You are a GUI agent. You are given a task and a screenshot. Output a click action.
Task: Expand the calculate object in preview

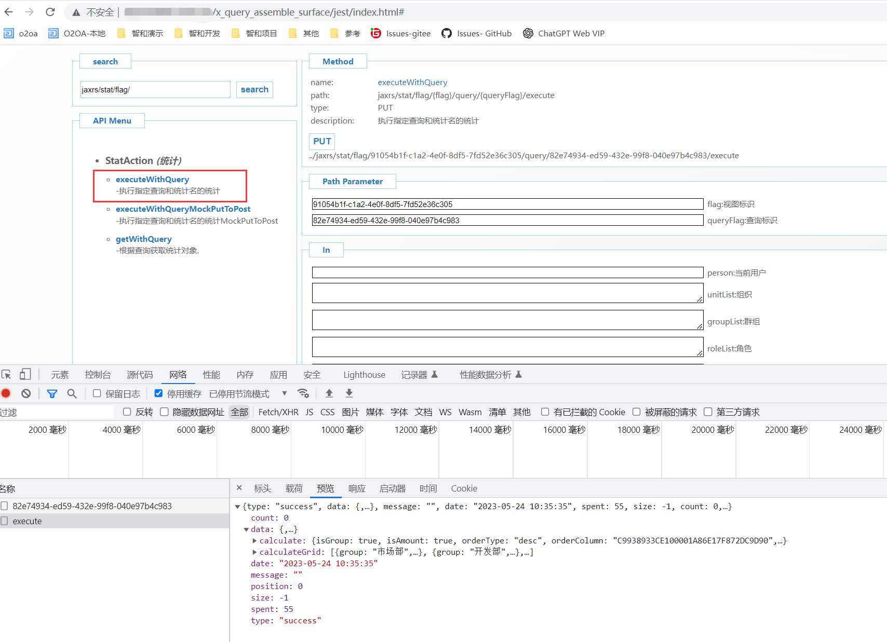[254, 541]
